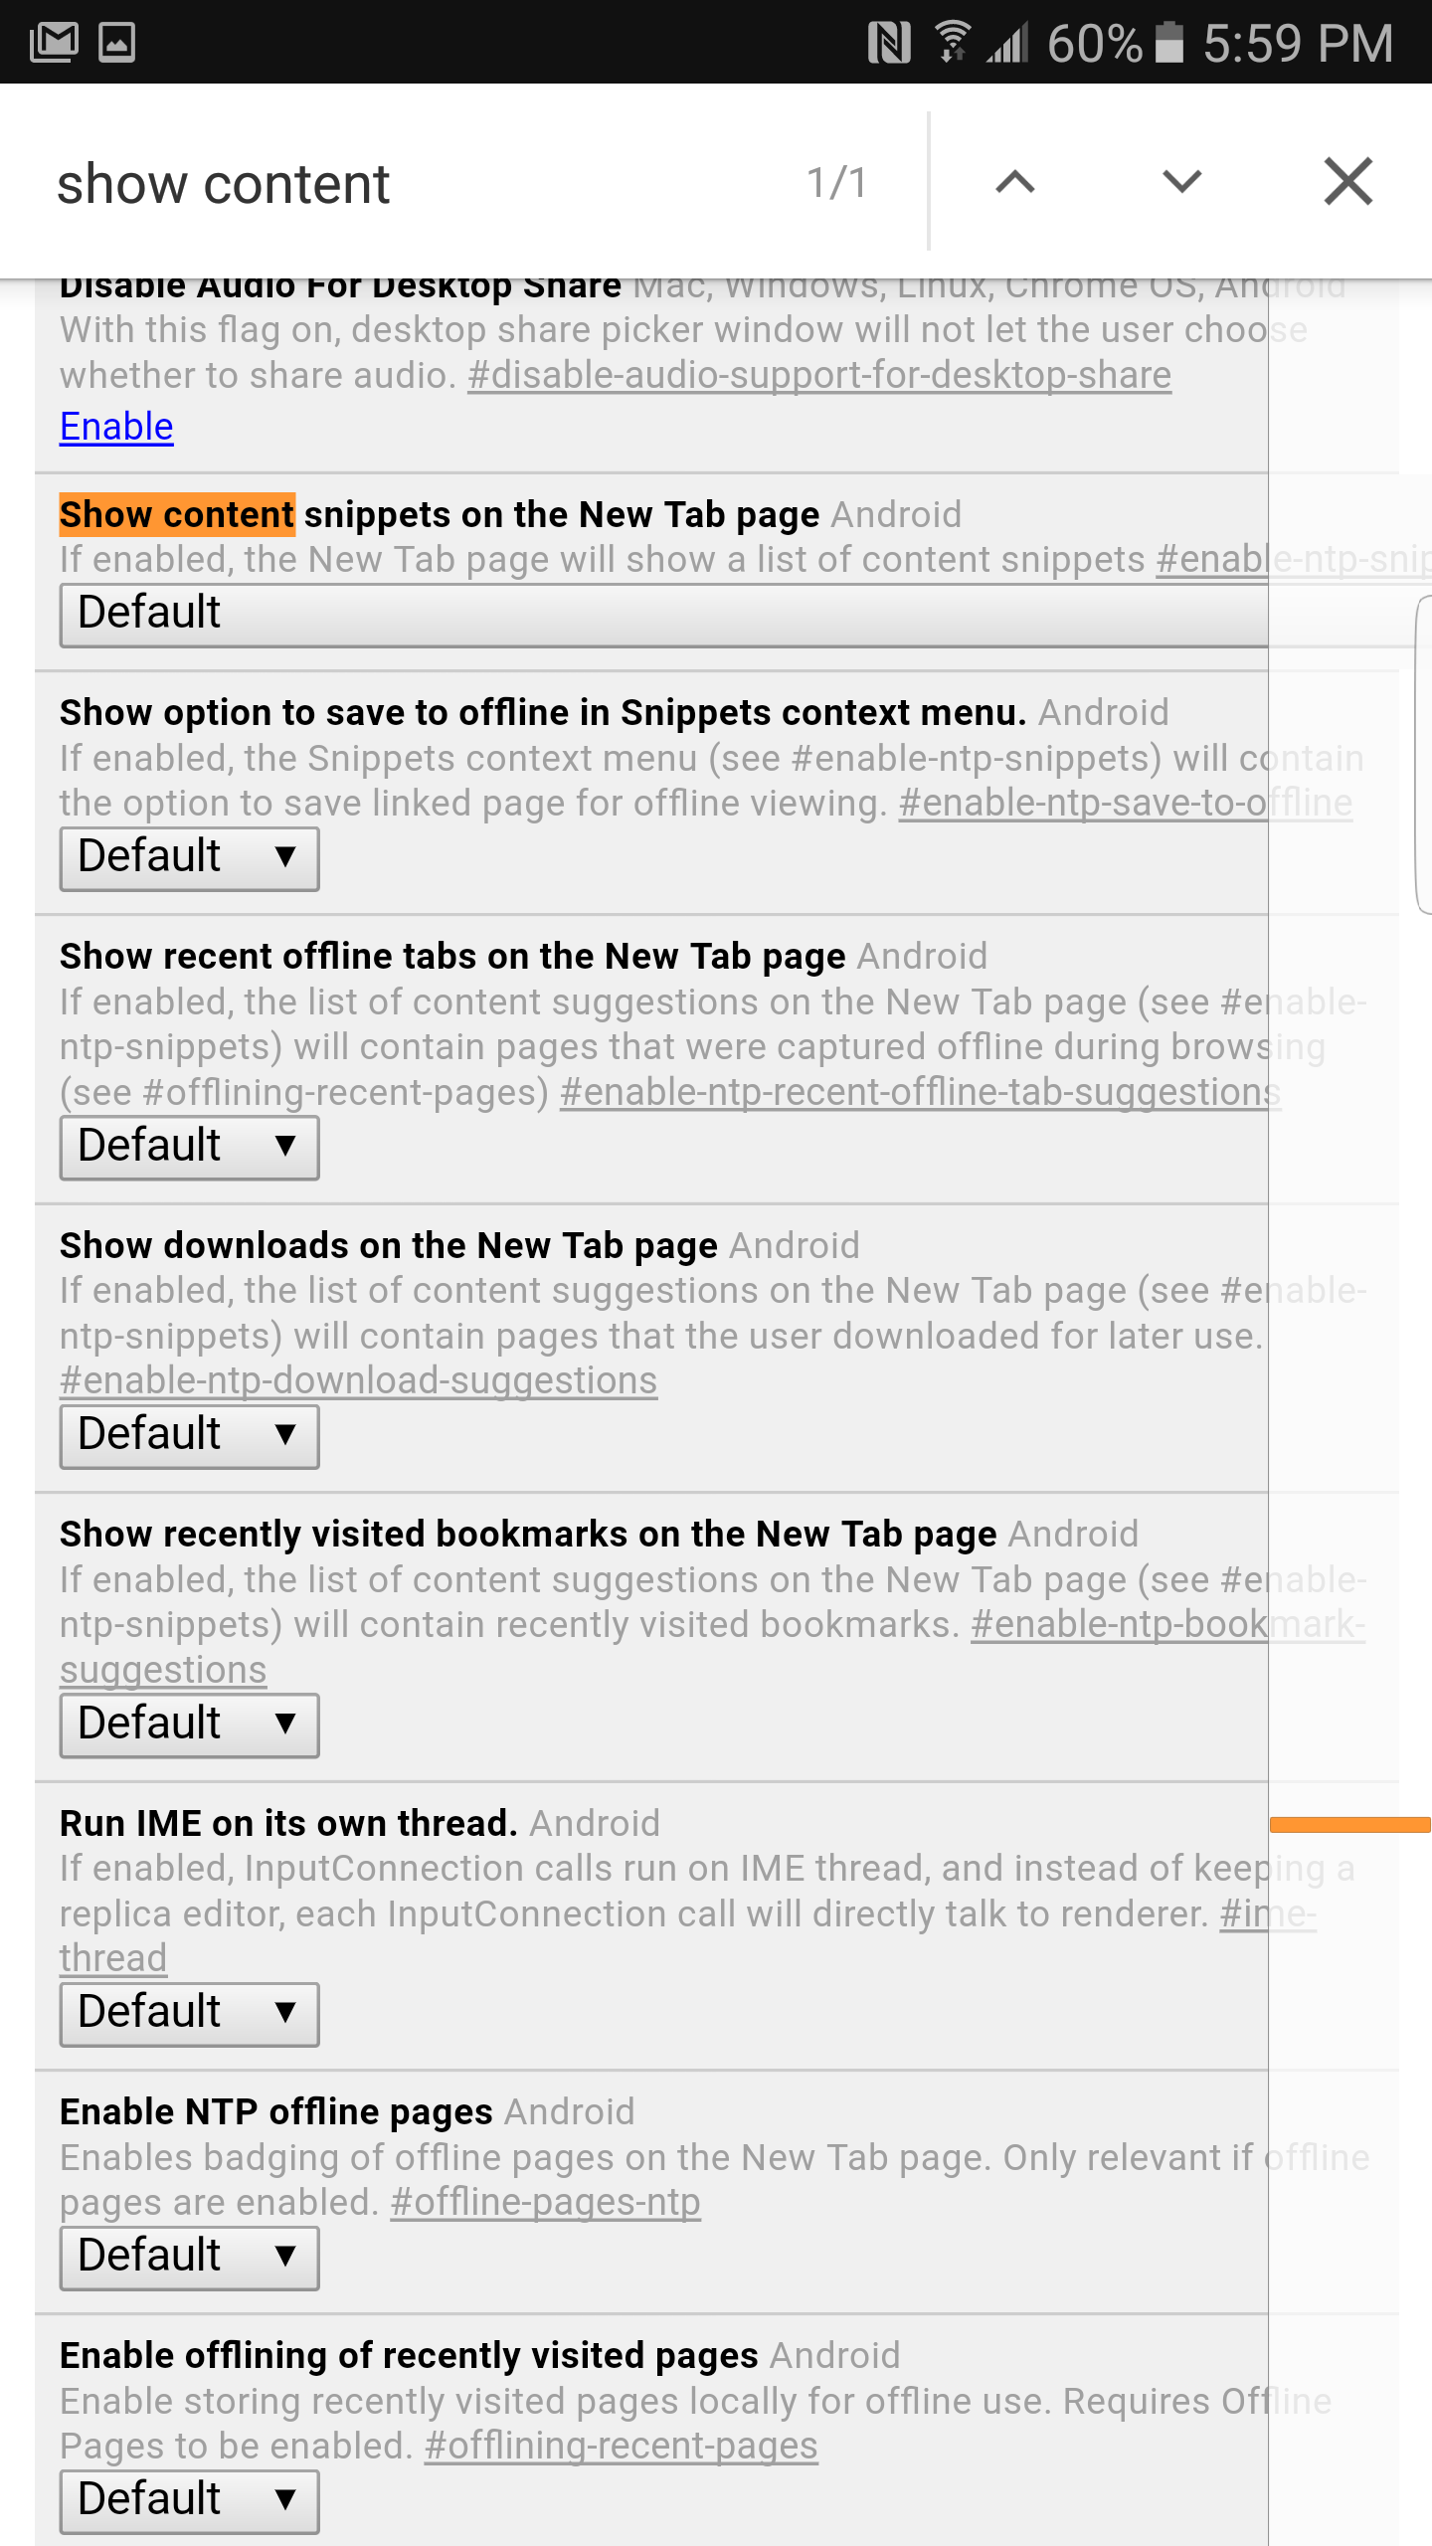Open dropdown for Enable NTP offline pages

189,2258
